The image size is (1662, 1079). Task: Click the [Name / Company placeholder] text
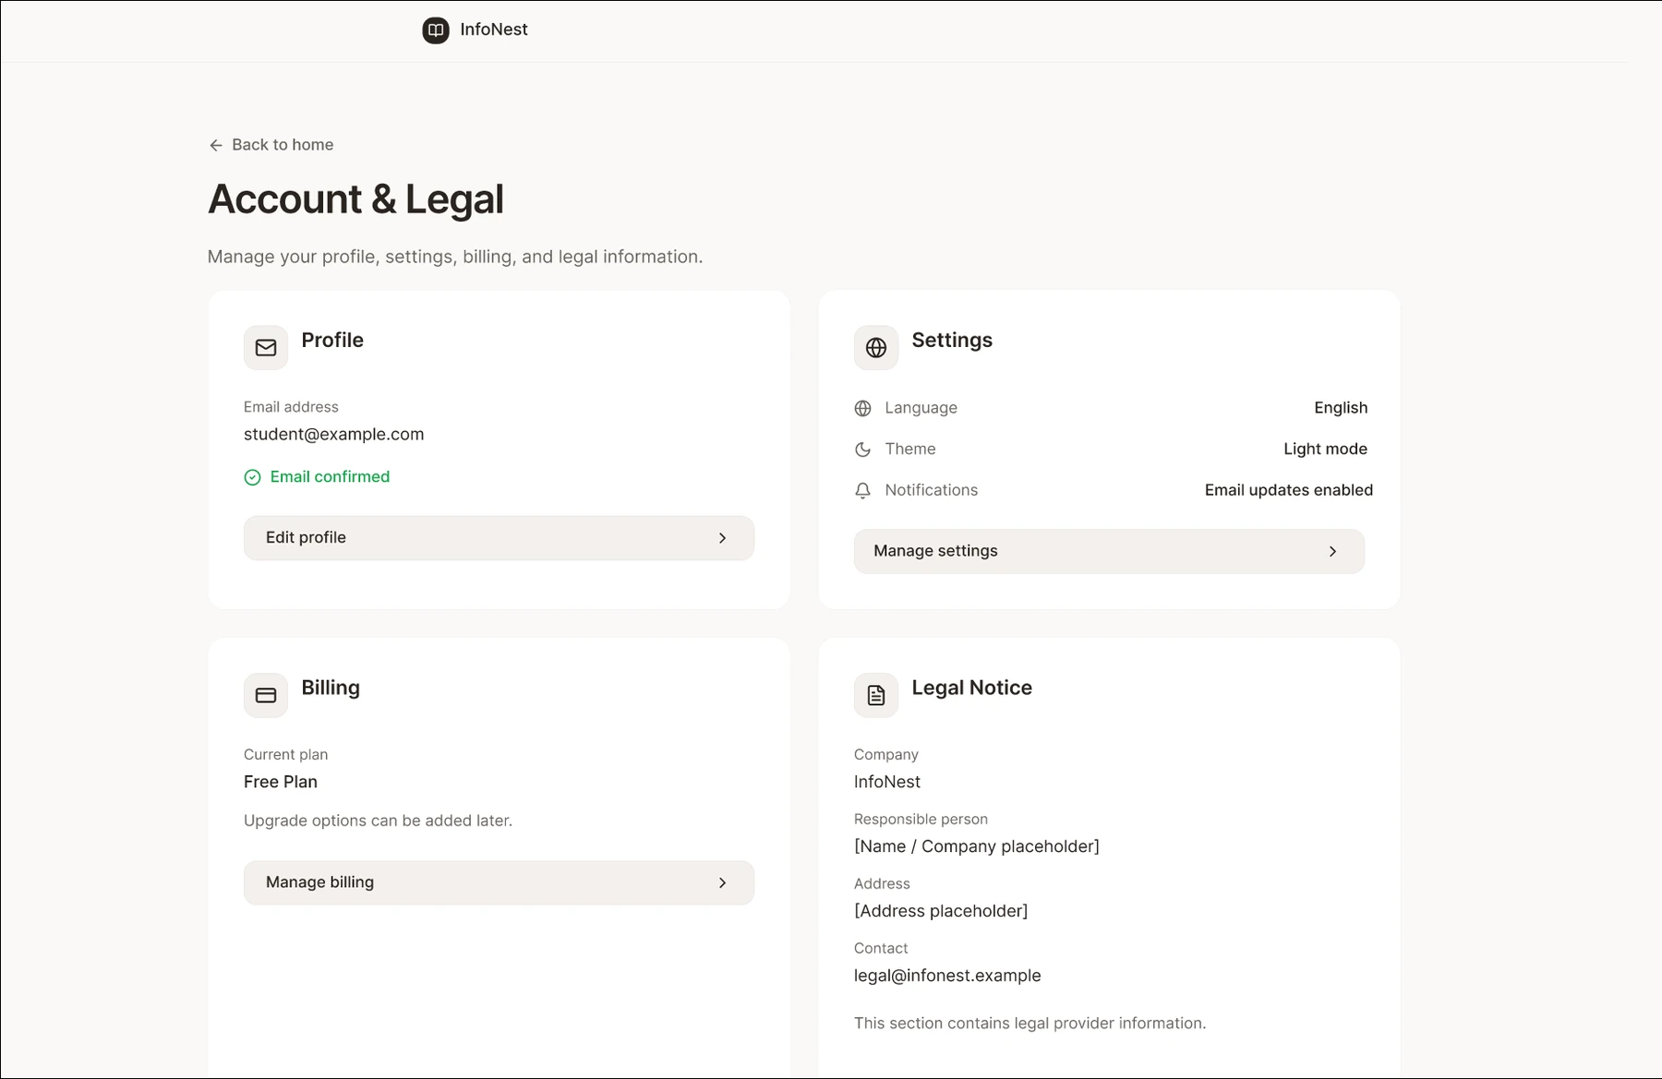pos(977,846)
